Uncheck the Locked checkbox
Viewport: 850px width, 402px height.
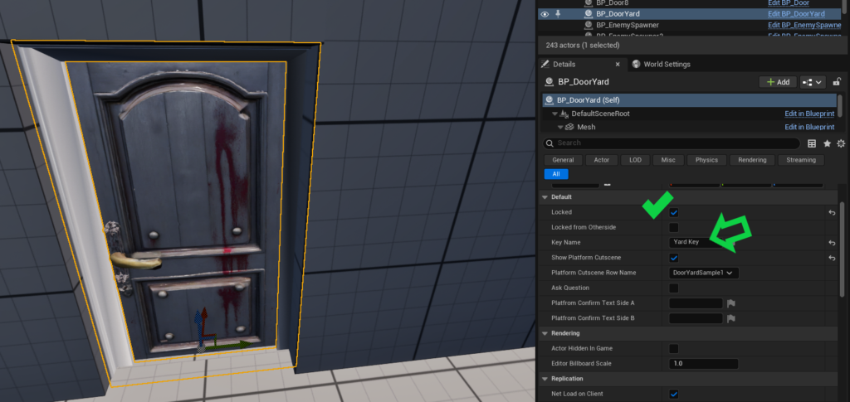674,213
